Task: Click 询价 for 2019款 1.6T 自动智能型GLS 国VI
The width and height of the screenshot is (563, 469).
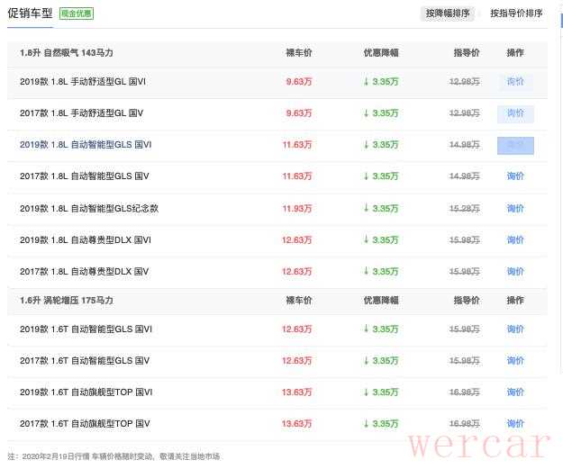Action: (515, 329)
